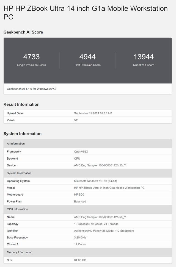The height and width of the screenshot is (267, 176).
Task: Click the Identifier label
Action: (x=12, y=231)
